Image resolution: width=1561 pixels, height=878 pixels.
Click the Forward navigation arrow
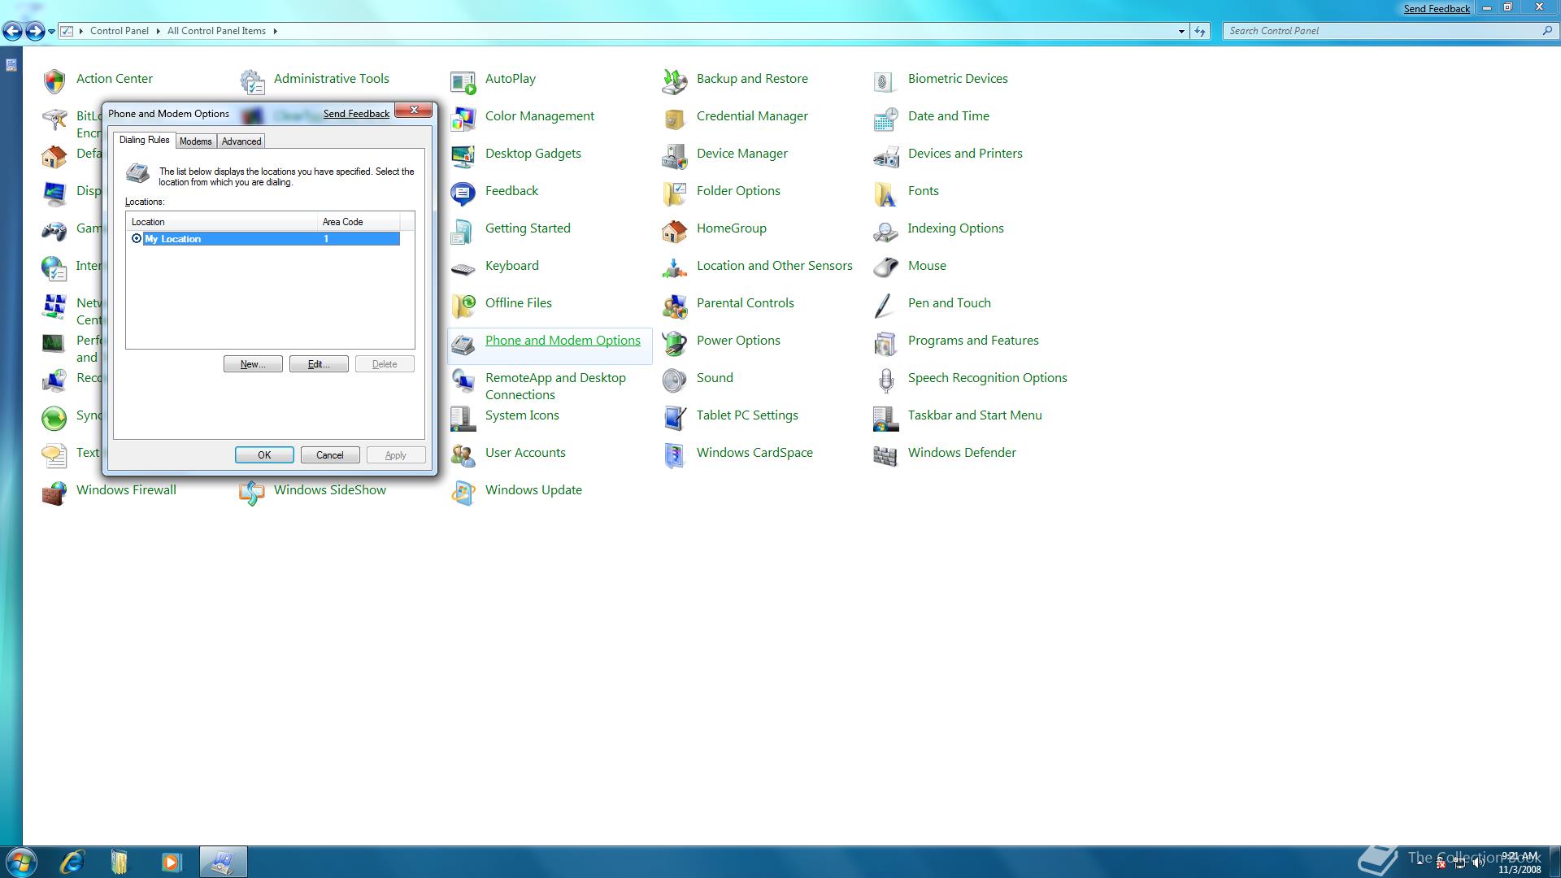[34, 31]
